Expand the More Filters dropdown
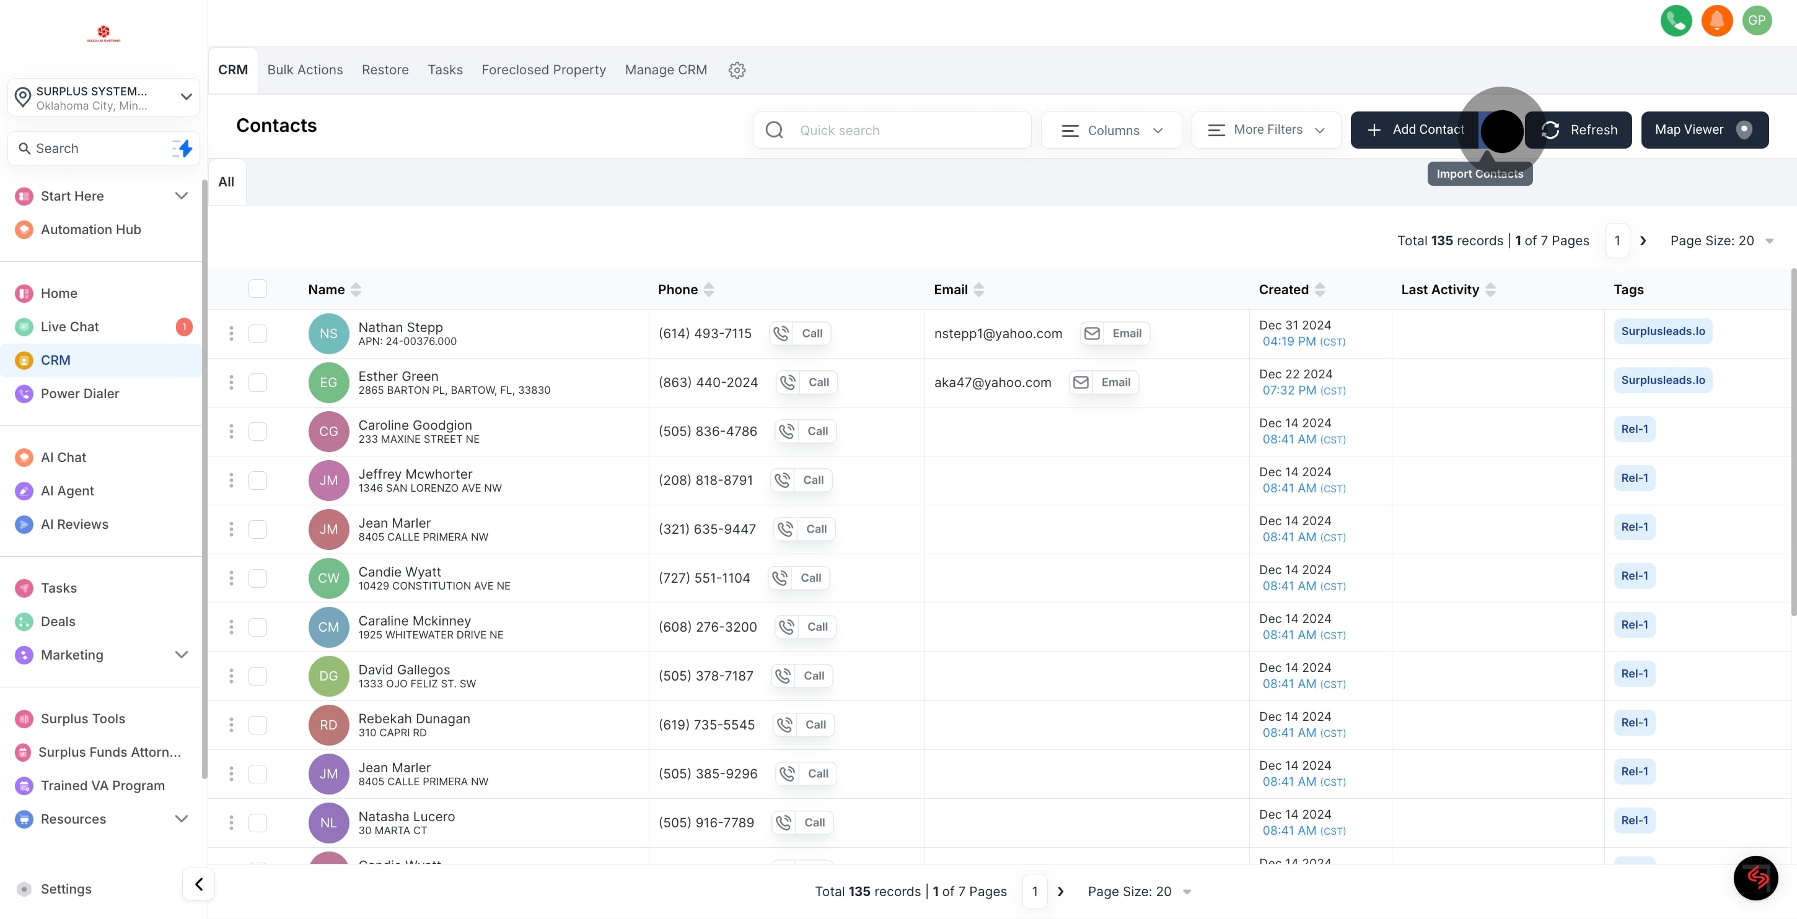 [1265, 129]
